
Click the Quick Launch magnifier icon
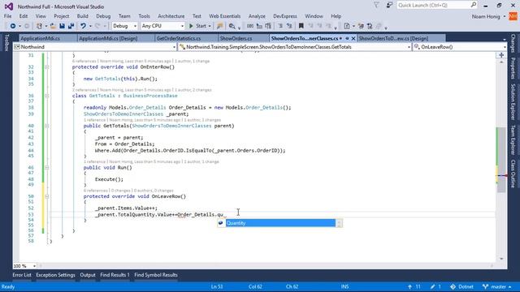click(x=473, y=5)
